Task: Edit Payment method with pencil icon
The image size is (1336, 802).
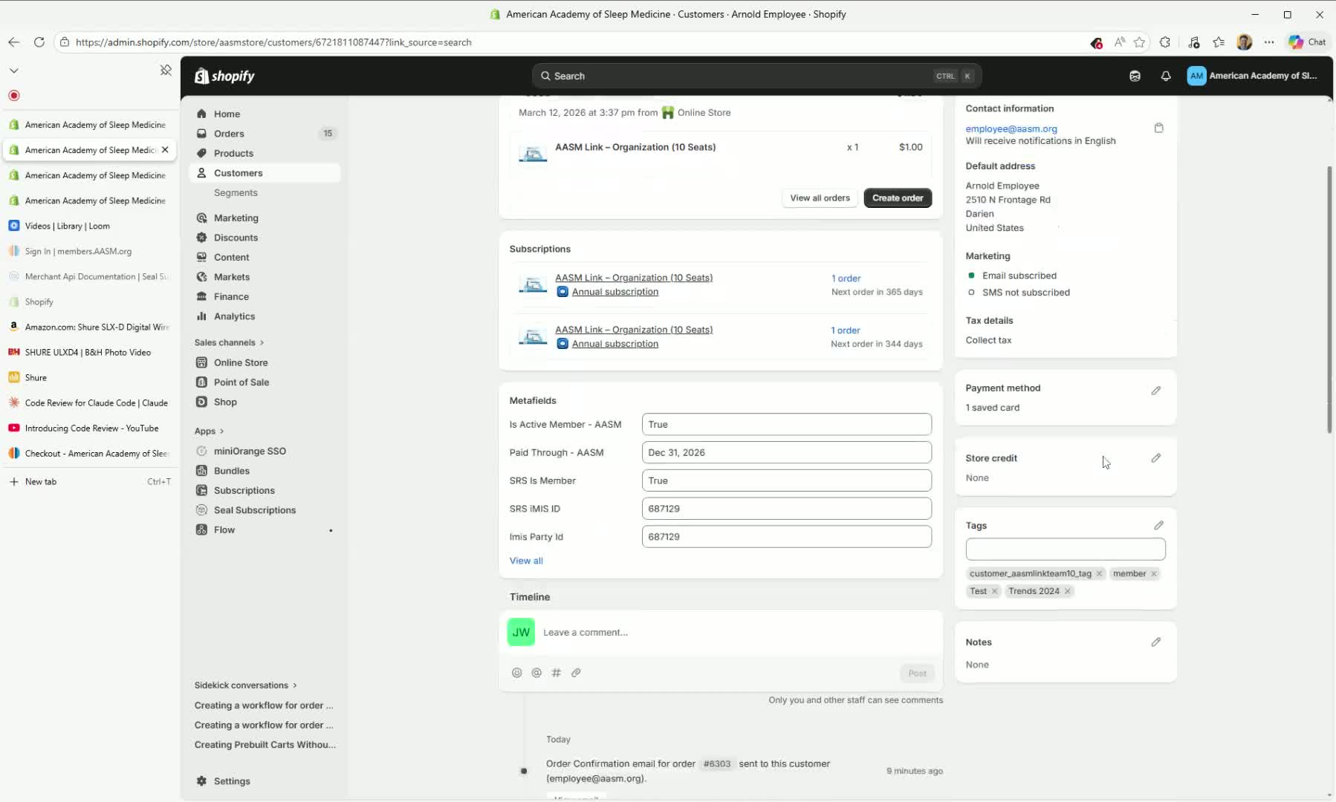Action: click(1156, 391)
